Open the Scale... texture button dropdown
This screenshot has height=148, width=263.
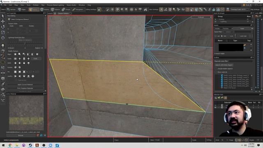coord(37,58)
